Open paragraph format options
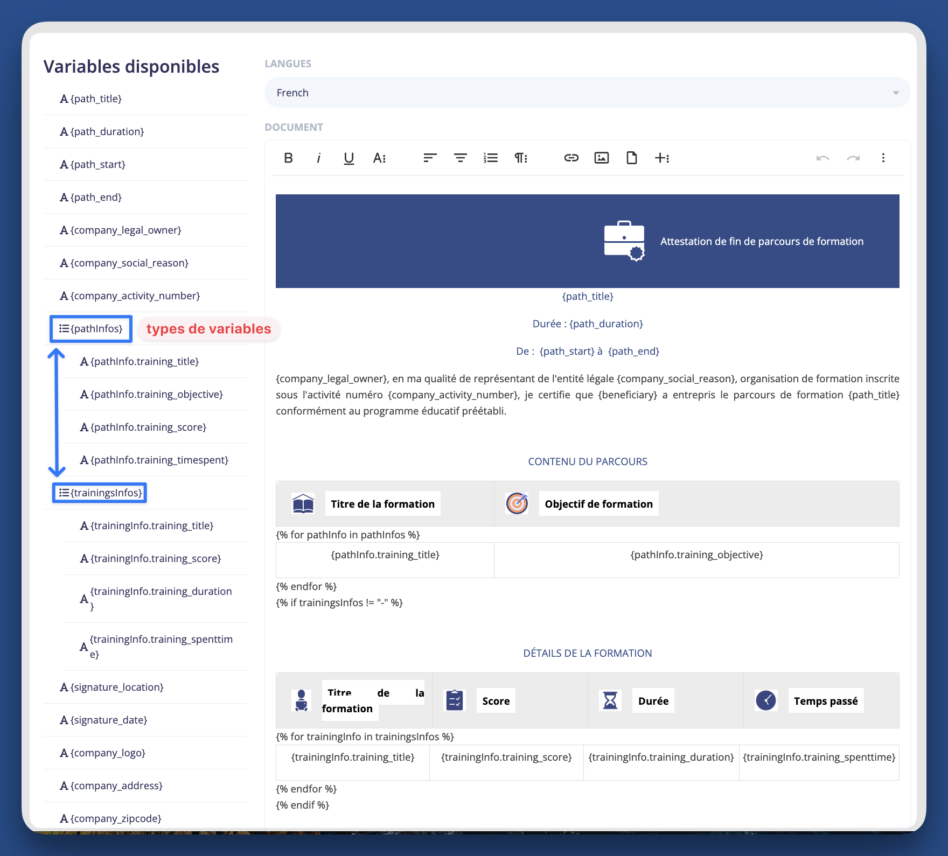The width and height of the screenshot is (948, 856). click(520, 158)
